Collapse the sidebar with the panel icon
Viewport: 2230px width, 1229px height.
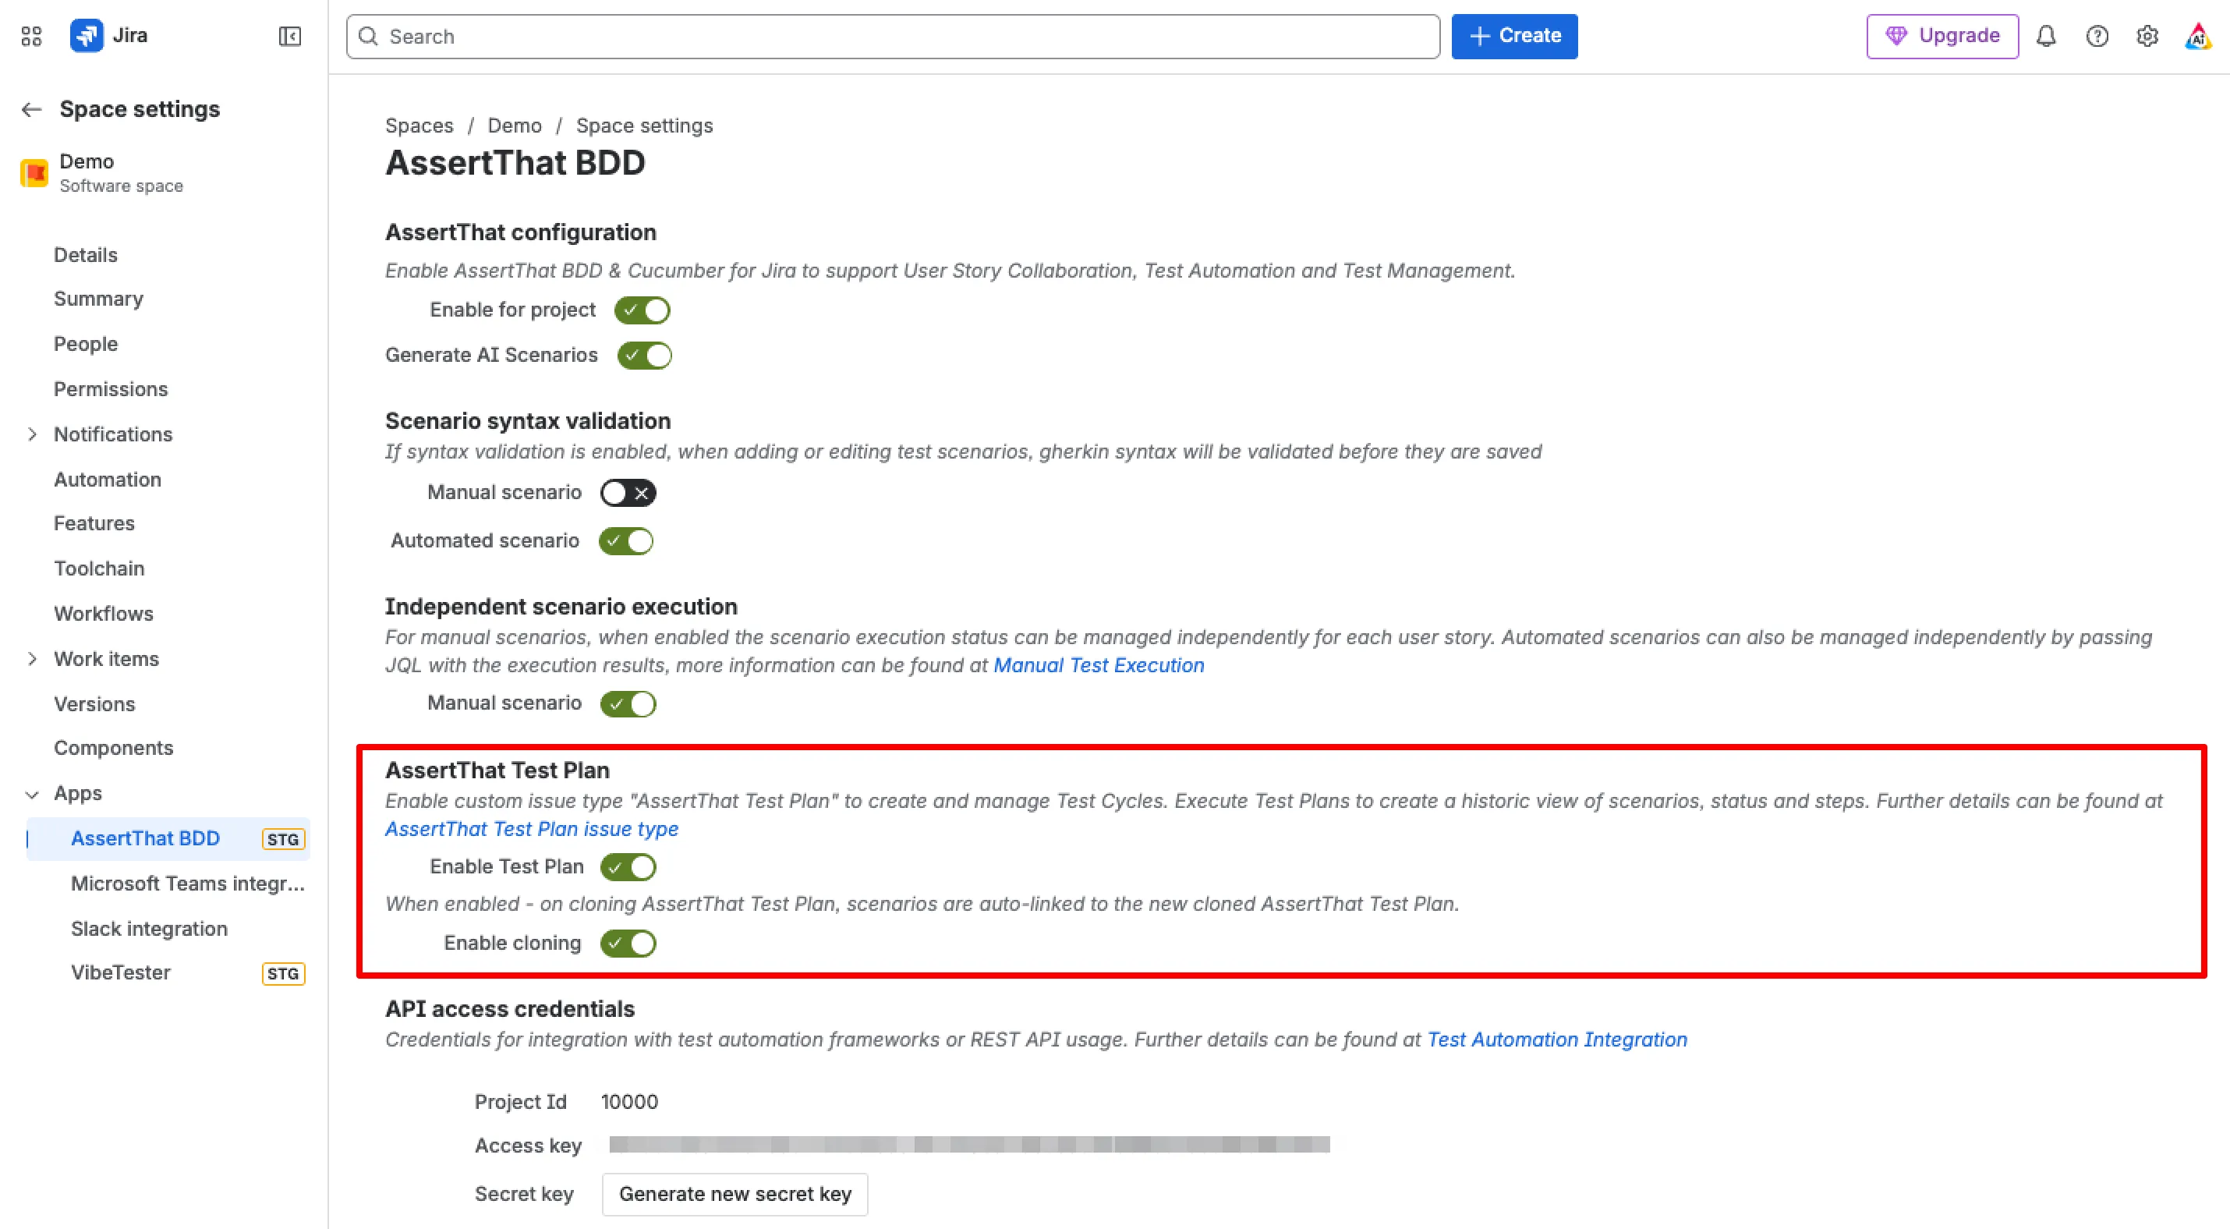point(290,37)
